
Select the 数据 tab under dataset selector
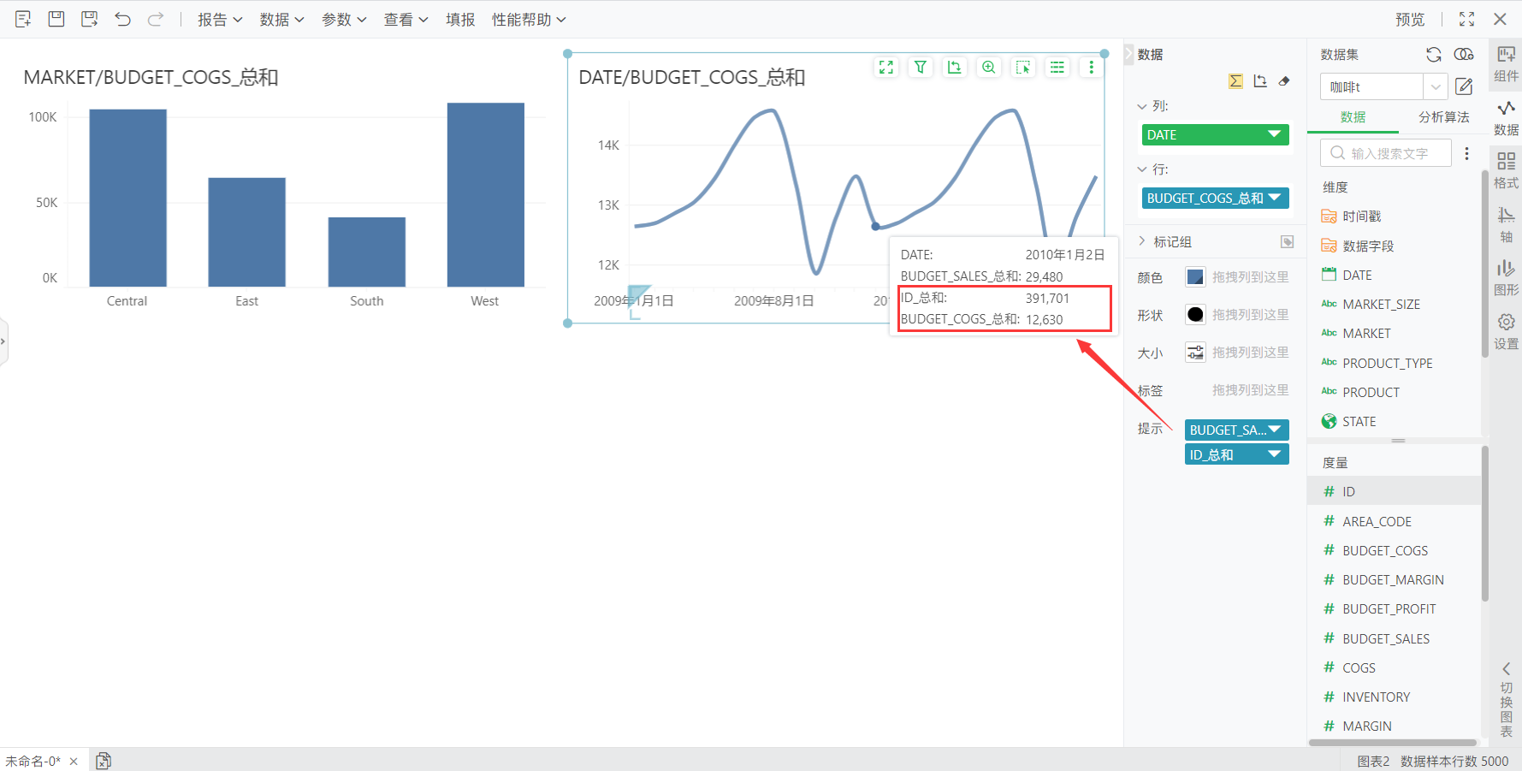pos(1353,117)
